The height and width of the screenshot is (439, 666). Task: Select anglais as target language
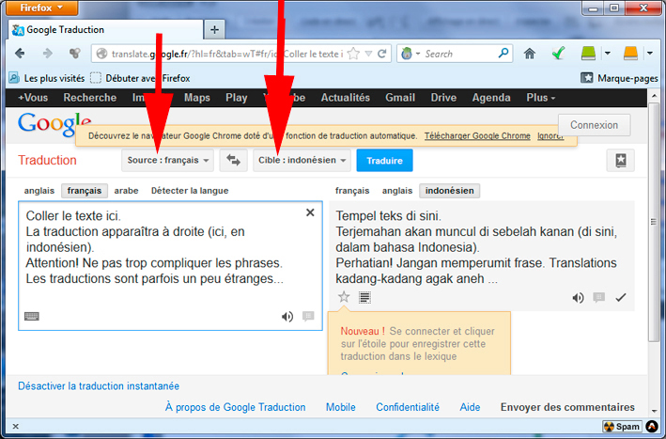(397, 191)
